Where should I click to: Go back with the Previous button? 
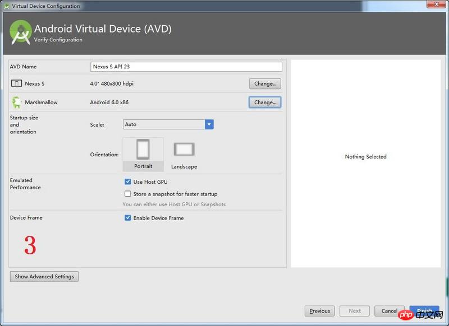[319, 311]
